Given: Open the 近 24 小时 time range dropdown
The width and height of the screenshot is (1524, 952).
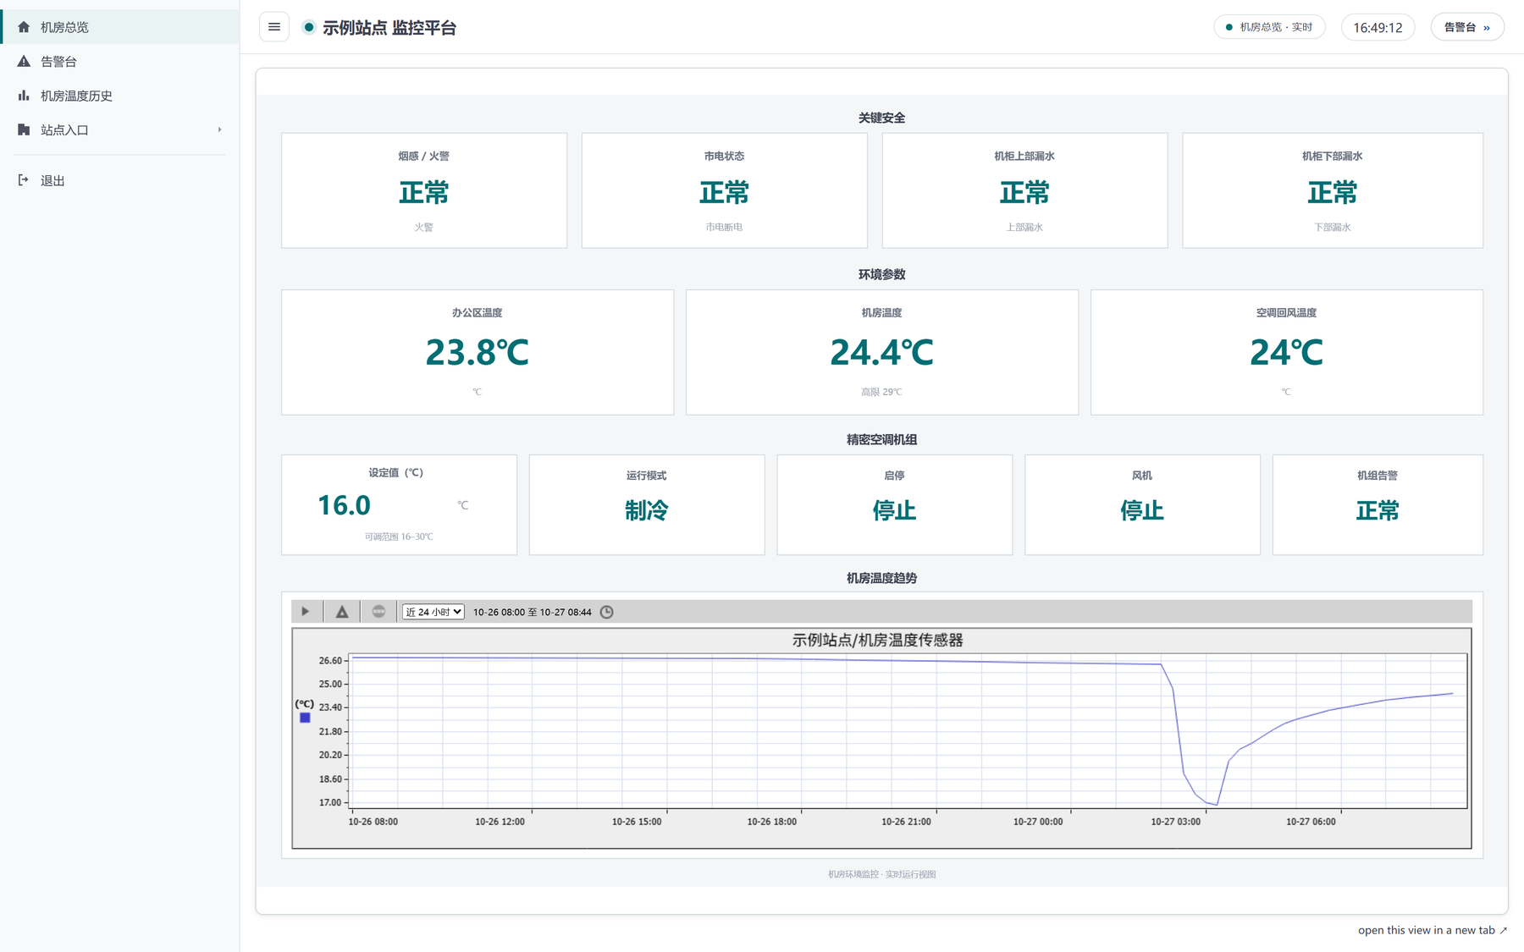Looking at the screenshot, I should 433,612.
